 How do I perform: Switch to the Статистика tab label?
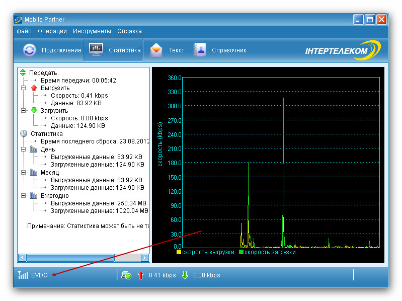tap(125, 50)
